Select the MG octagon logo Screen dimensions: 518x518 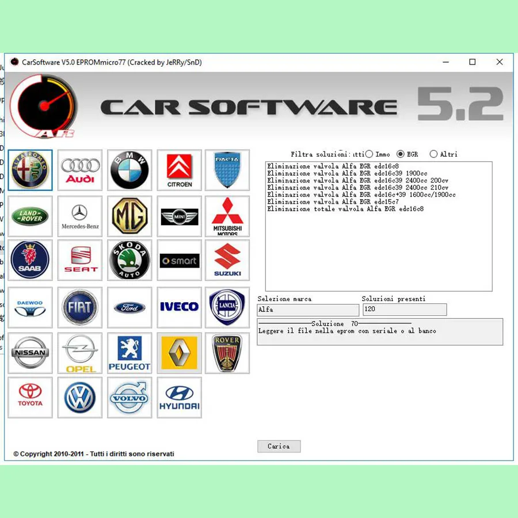129,216
